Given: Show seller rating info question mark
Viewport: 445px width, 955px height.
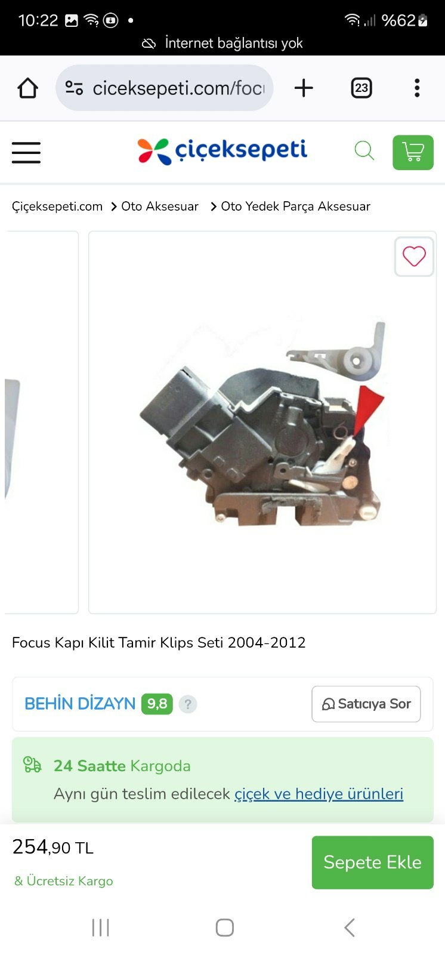Looking at the screenshot, I should (188, 704).
